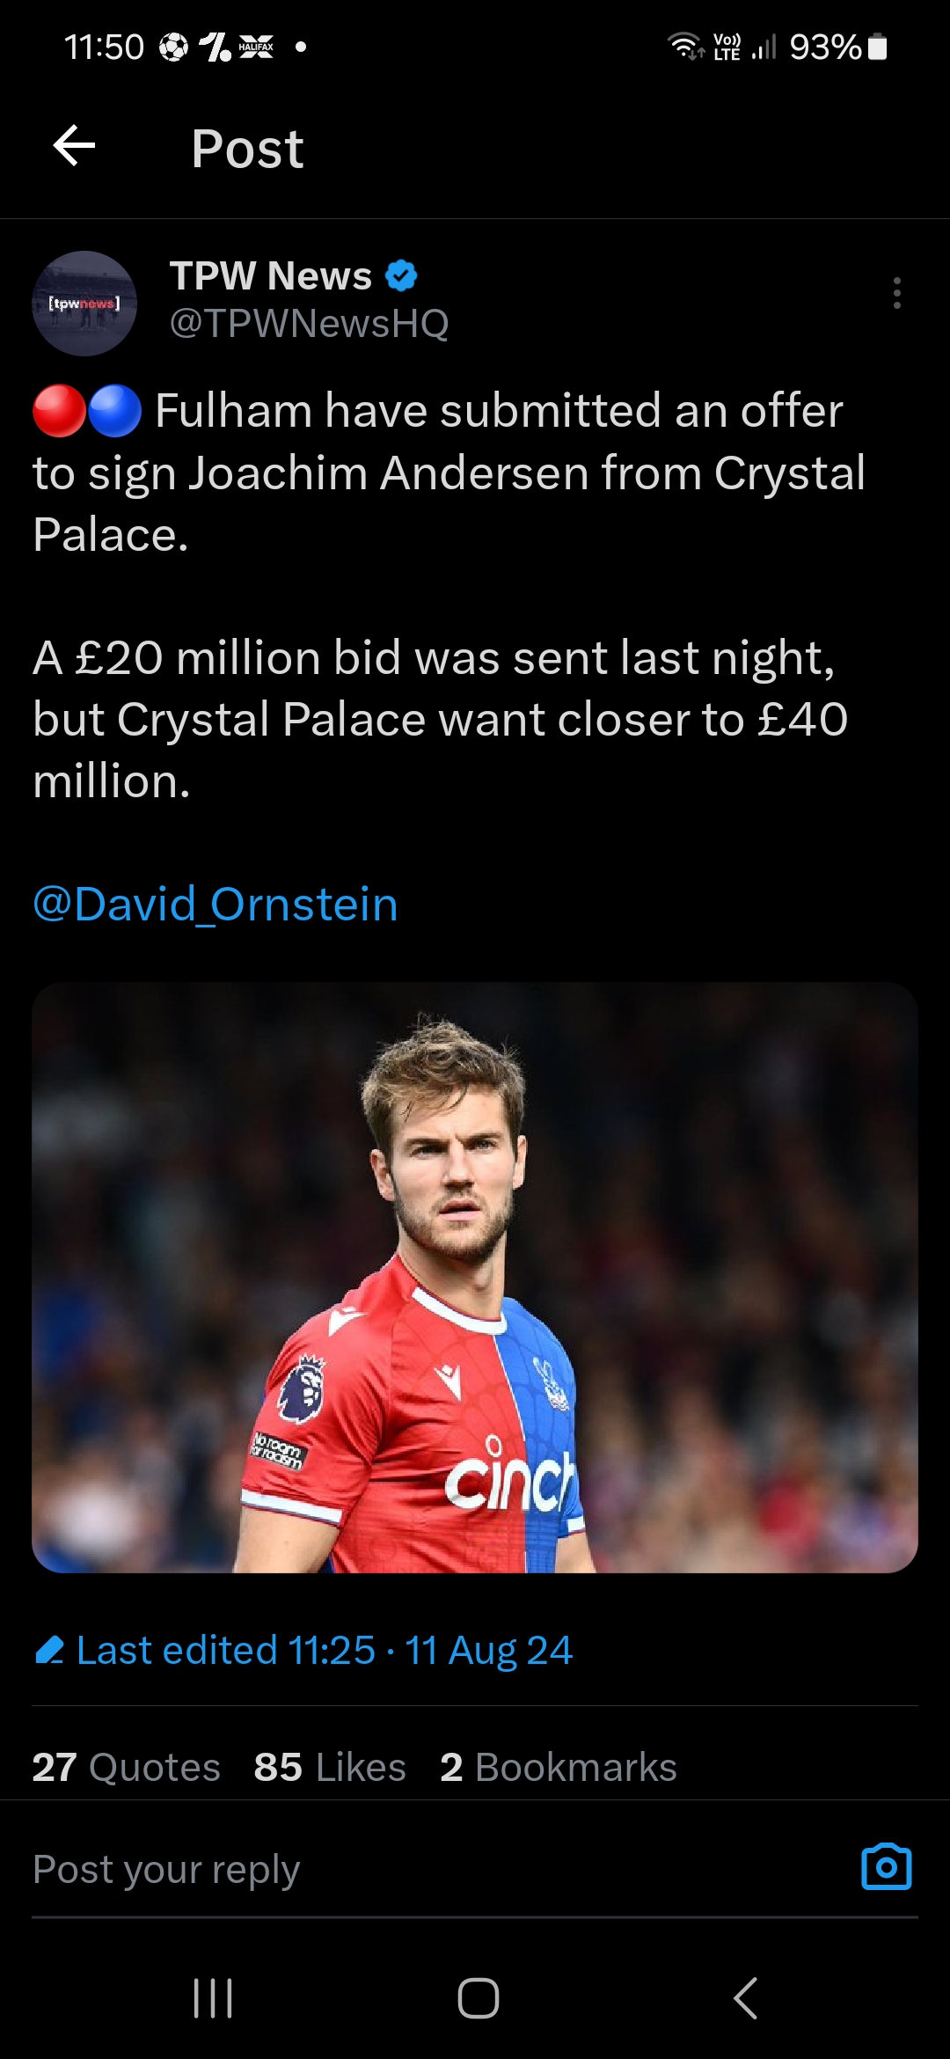Tap the Android recent apps button
Screen dimensions: 950x2059
coord(212,1997)
